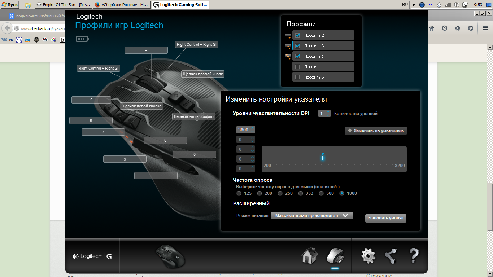Image resolution: width=493 pixels, height=277 pixels.
Task: Open the Home screen icon in Logitech bar
Action: click(x=310, y=256)
